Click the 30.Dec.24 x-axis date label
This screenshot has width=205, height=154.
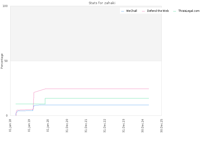[x=142, y=126]
